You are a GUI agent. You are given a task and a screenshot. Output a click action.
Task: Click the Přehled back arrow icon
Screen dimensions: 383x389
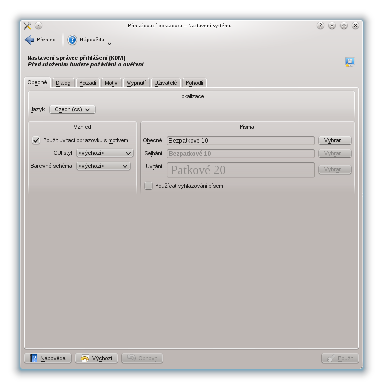[x=30, y=40]
